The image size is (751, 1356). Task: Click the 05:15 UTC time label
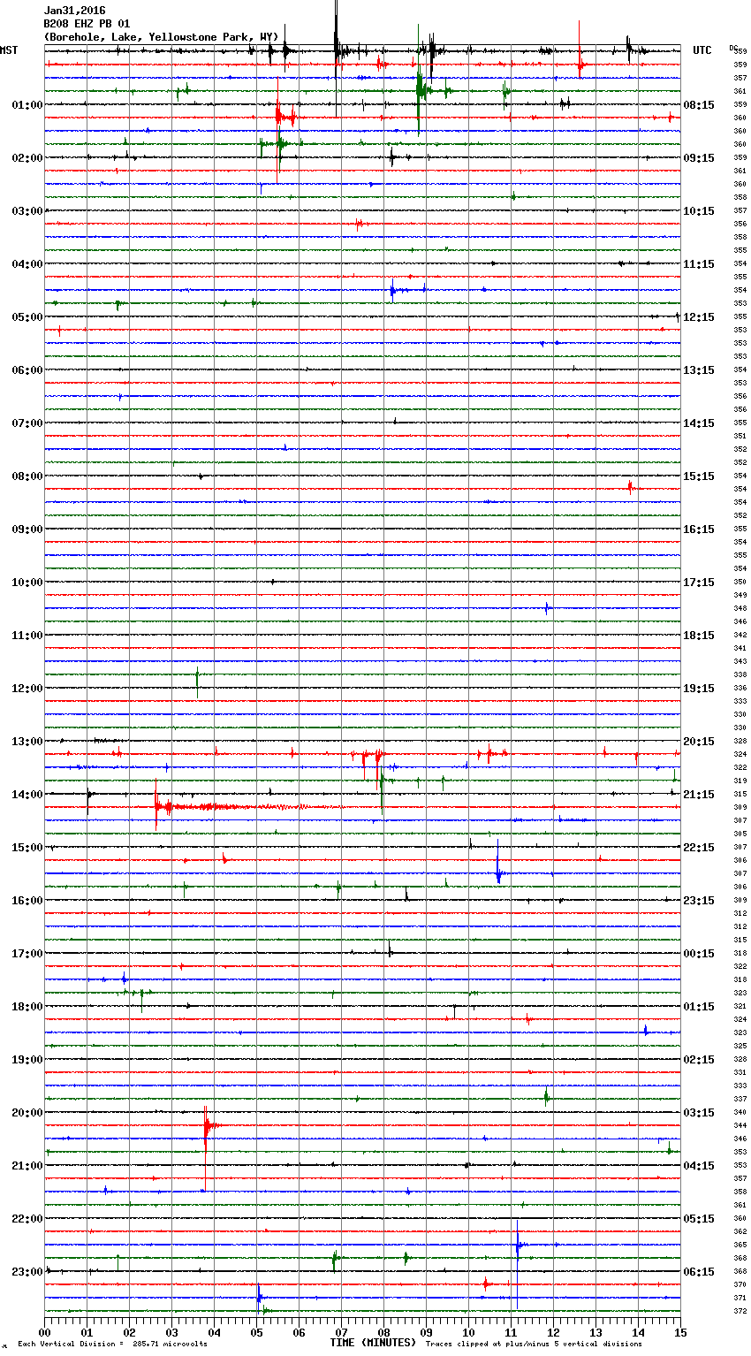point(699,1219)
